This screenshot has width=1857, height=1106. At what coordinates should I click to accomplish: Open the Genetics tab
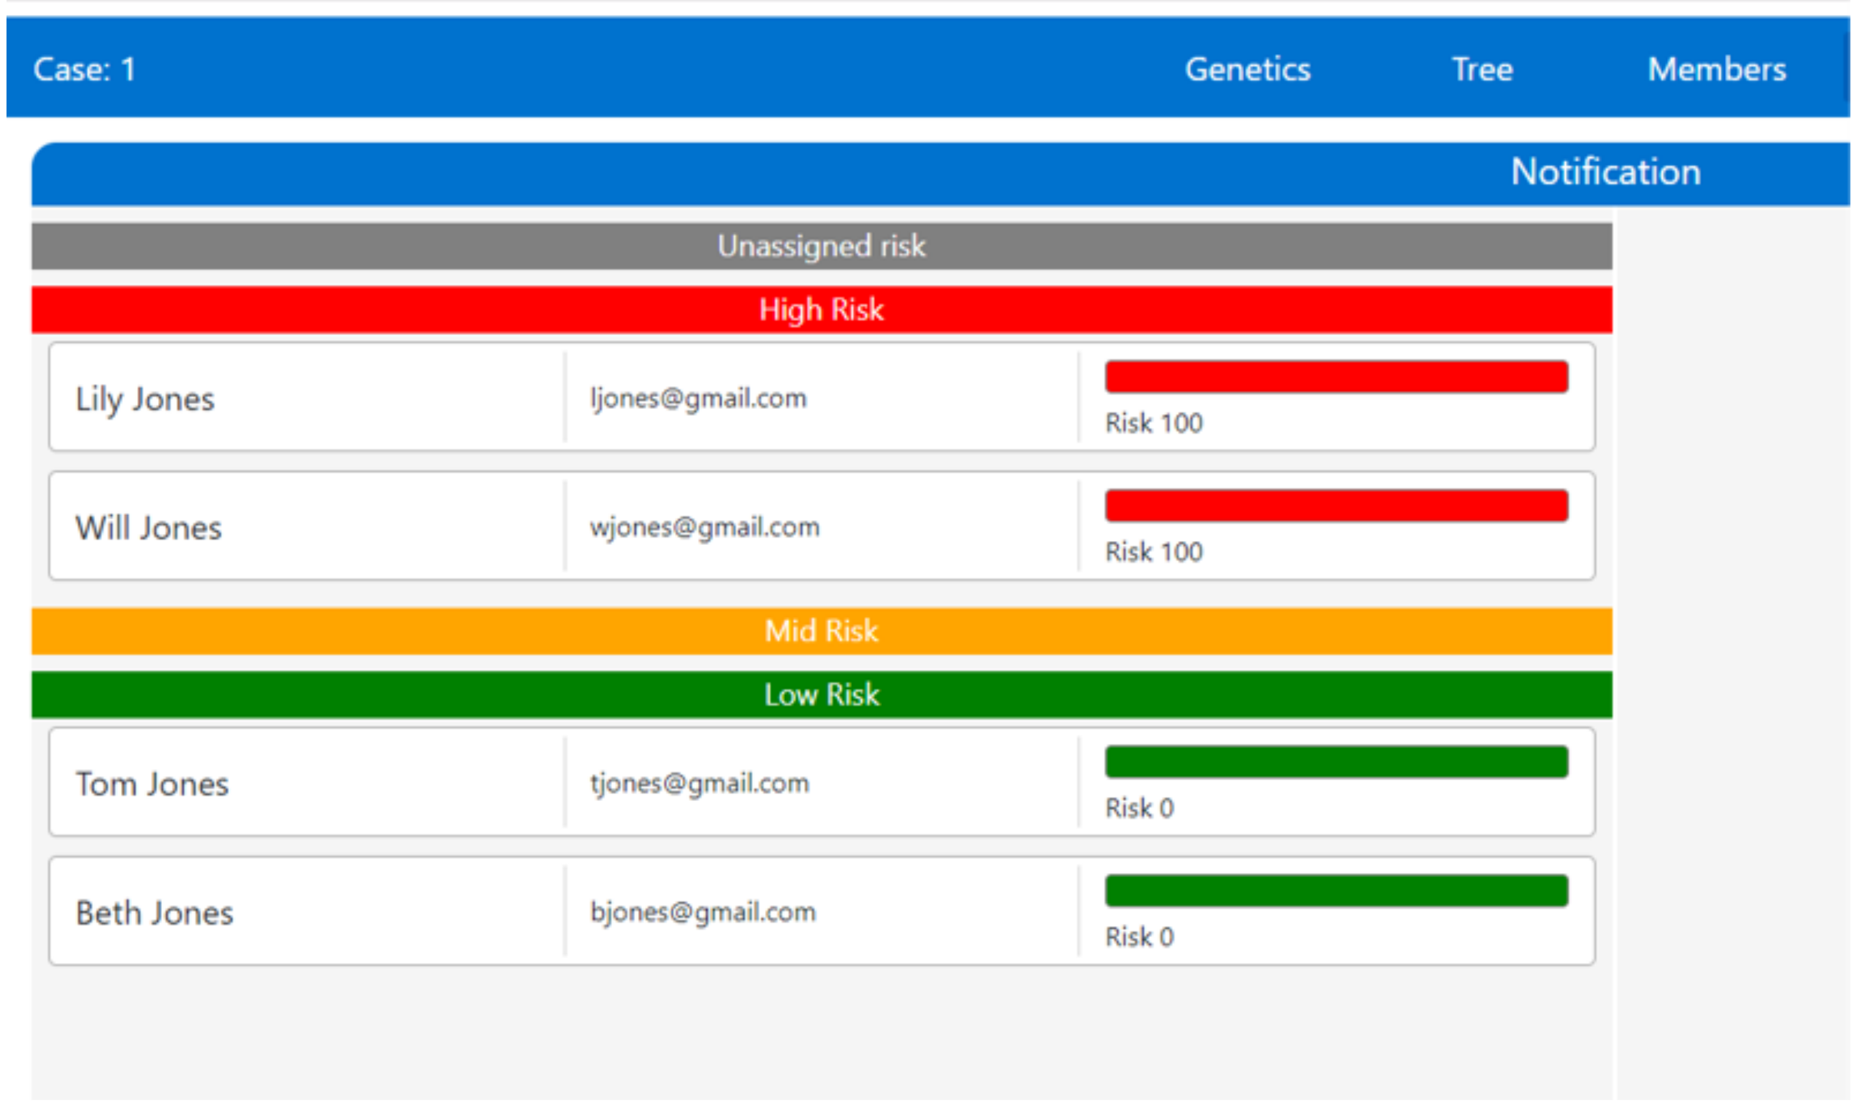[1248, 70]
